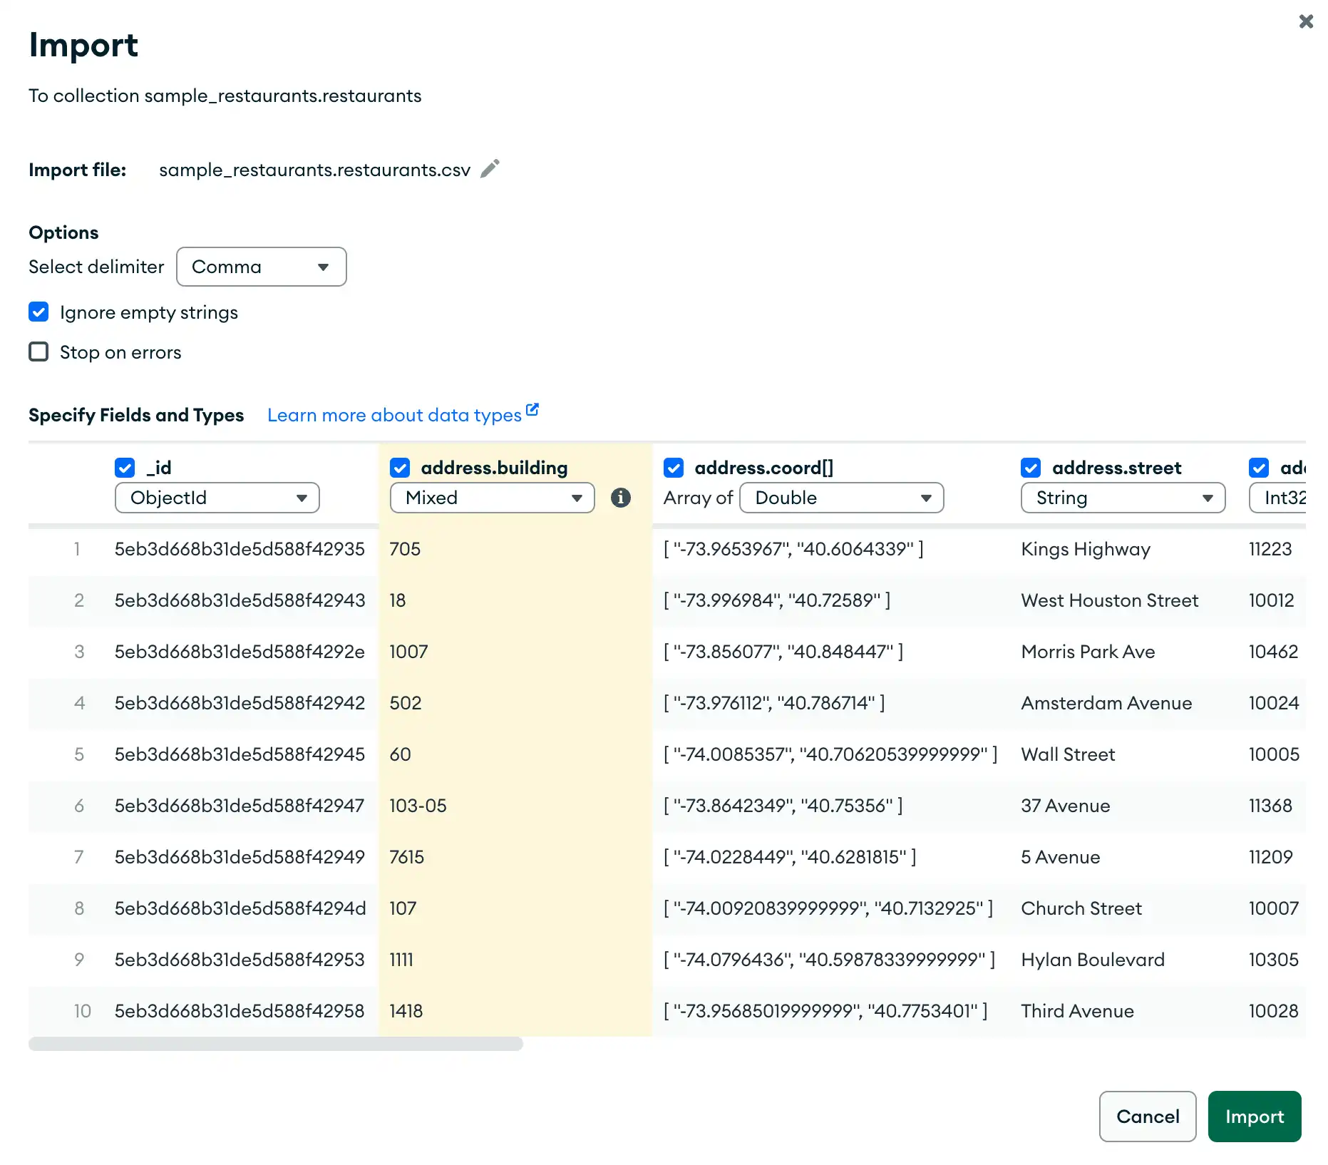
Task: Open the Select delimiter Comma dropdown
Action: (262, 267)
